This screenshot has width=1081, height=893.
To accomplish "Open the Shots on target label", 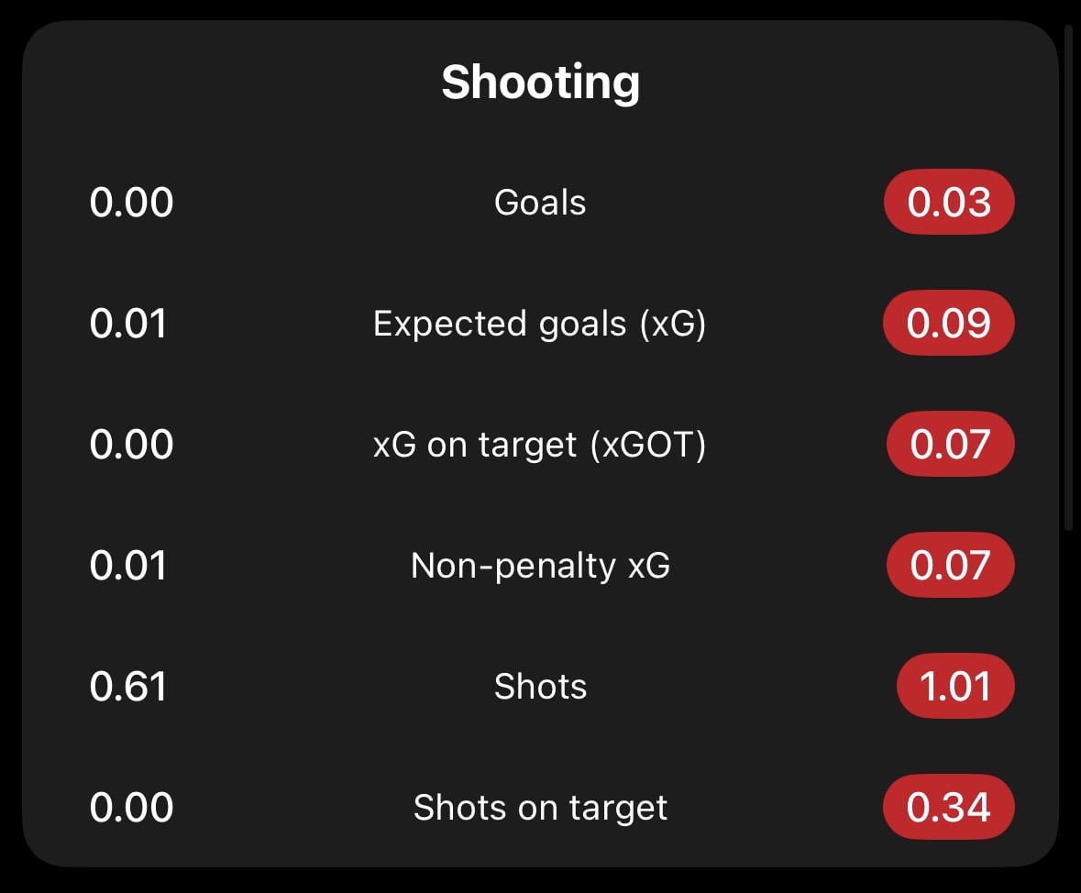I will click(541, 808).
